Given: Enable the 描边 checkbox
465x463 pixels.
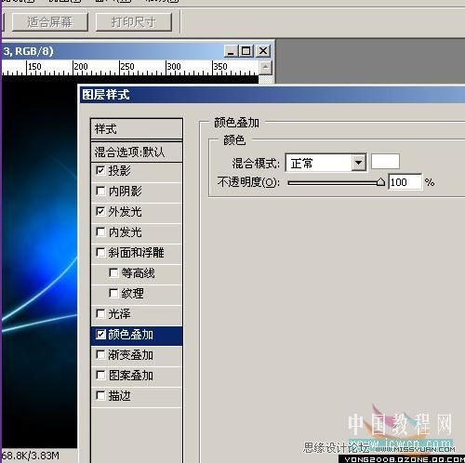Looking at the screenshot, I should tap(100, 396).
